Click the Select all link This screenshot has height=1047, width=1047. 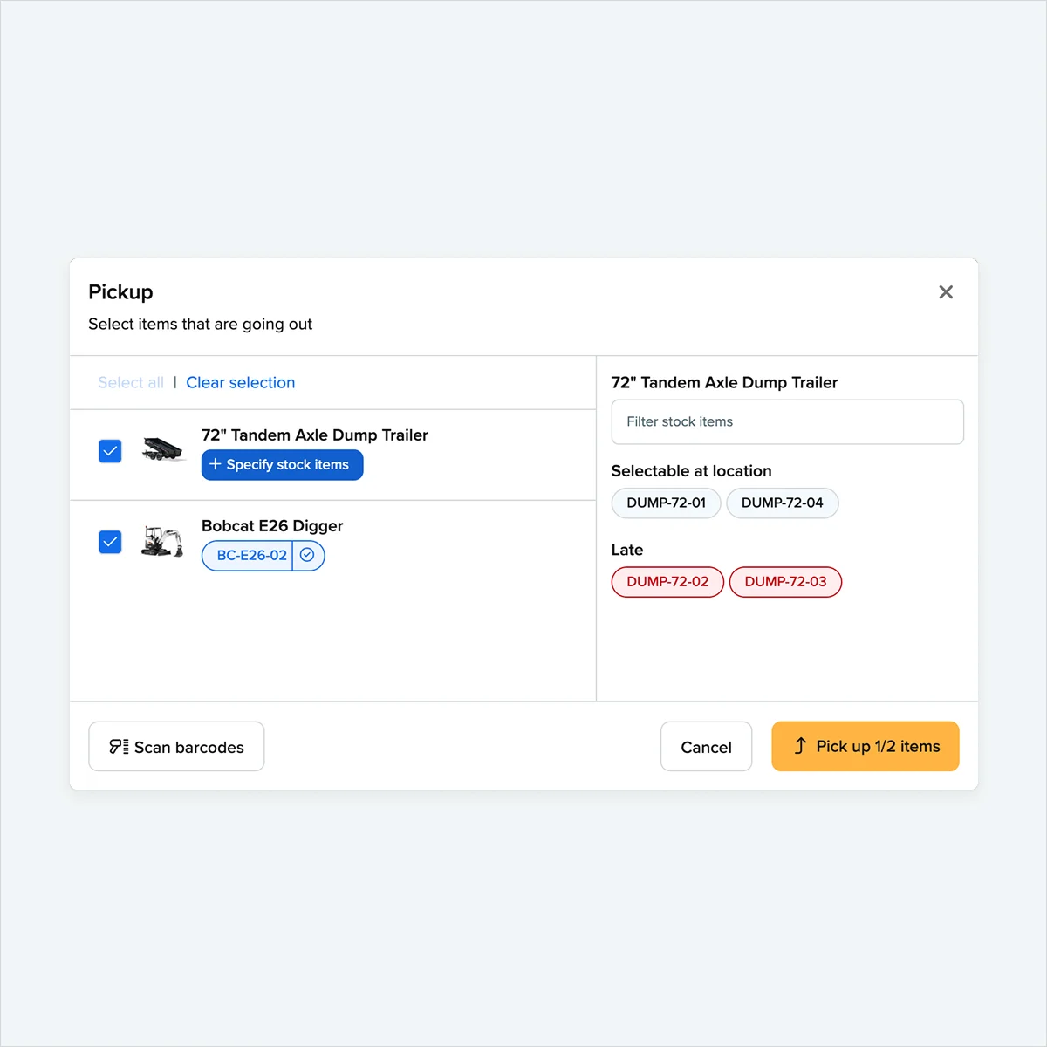[131, 382]
